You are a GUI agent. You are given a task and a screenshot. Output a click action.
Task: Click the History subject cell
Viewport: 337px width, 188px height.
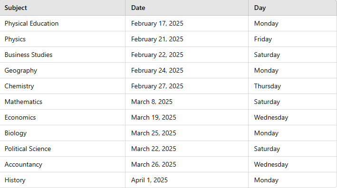coord(63,180)
